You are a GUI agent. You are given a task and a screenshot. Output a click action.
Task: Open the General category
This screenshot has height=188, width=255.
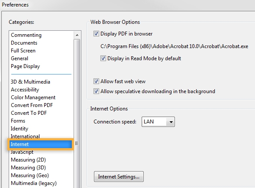click(19, 58)
